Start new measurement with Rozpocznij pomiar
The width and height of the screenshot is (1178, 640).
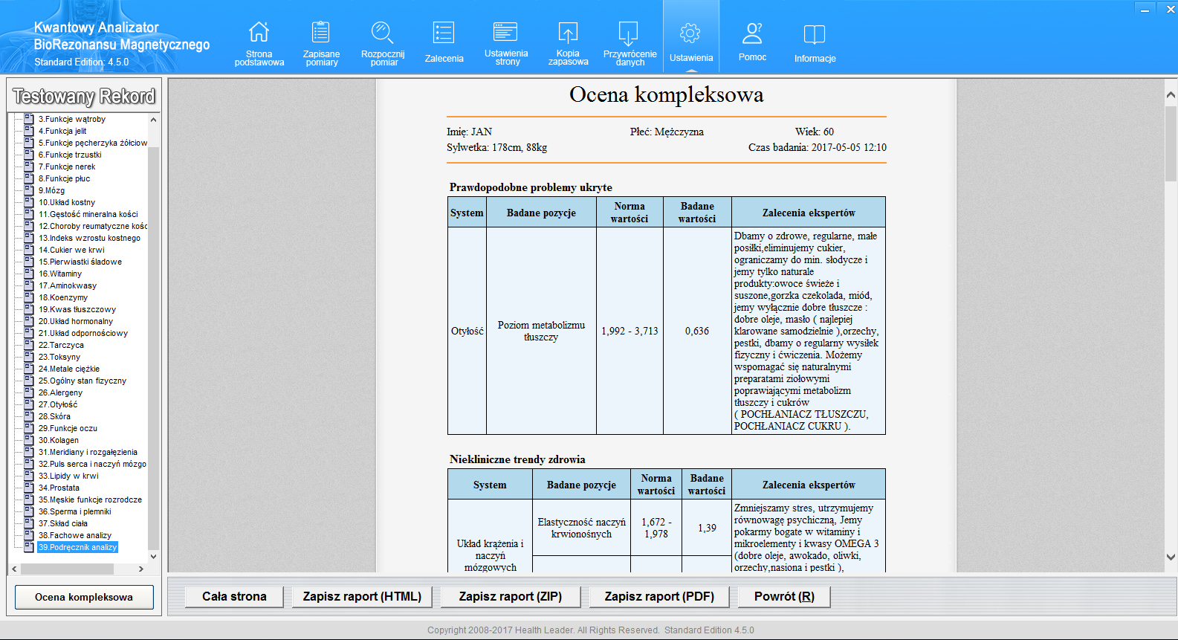click(383, 43)
